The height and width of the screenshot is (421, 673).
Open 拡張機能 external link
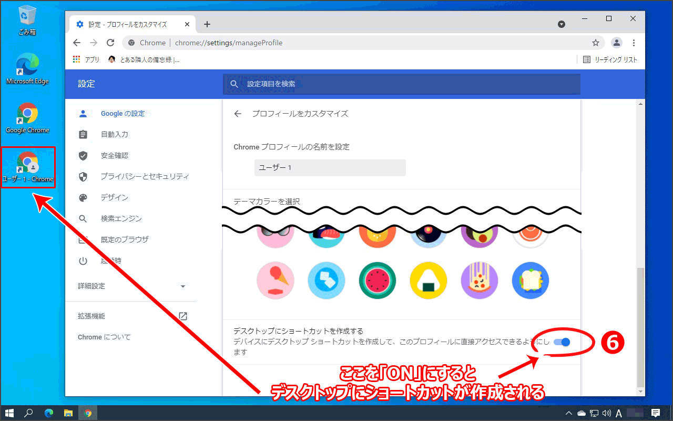click(x=183, y=316)
